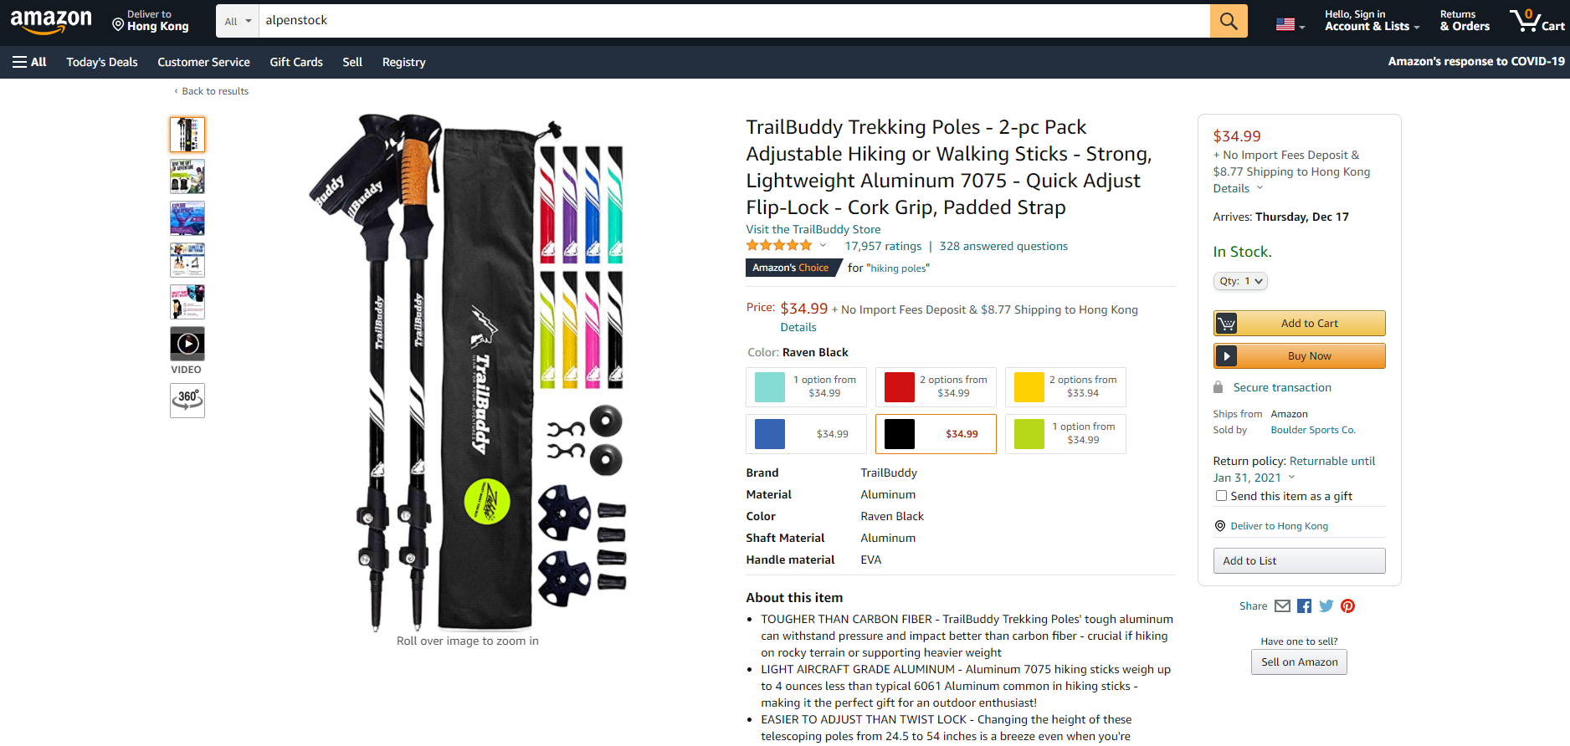Open the search category All dropdown
Screen dimensions: 1570x746
click(238, 21)
